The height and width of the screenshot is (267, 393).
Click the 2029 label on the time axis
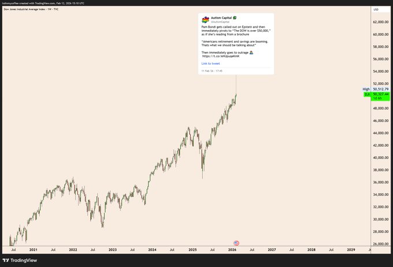coord(350,250)
